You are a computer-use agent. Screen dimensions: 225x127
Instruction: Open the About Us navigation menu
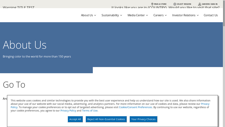click(87, 15)
